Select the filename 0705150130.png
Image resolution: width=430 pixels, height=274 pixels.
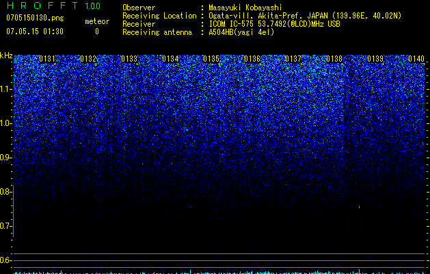pos(35,18)
